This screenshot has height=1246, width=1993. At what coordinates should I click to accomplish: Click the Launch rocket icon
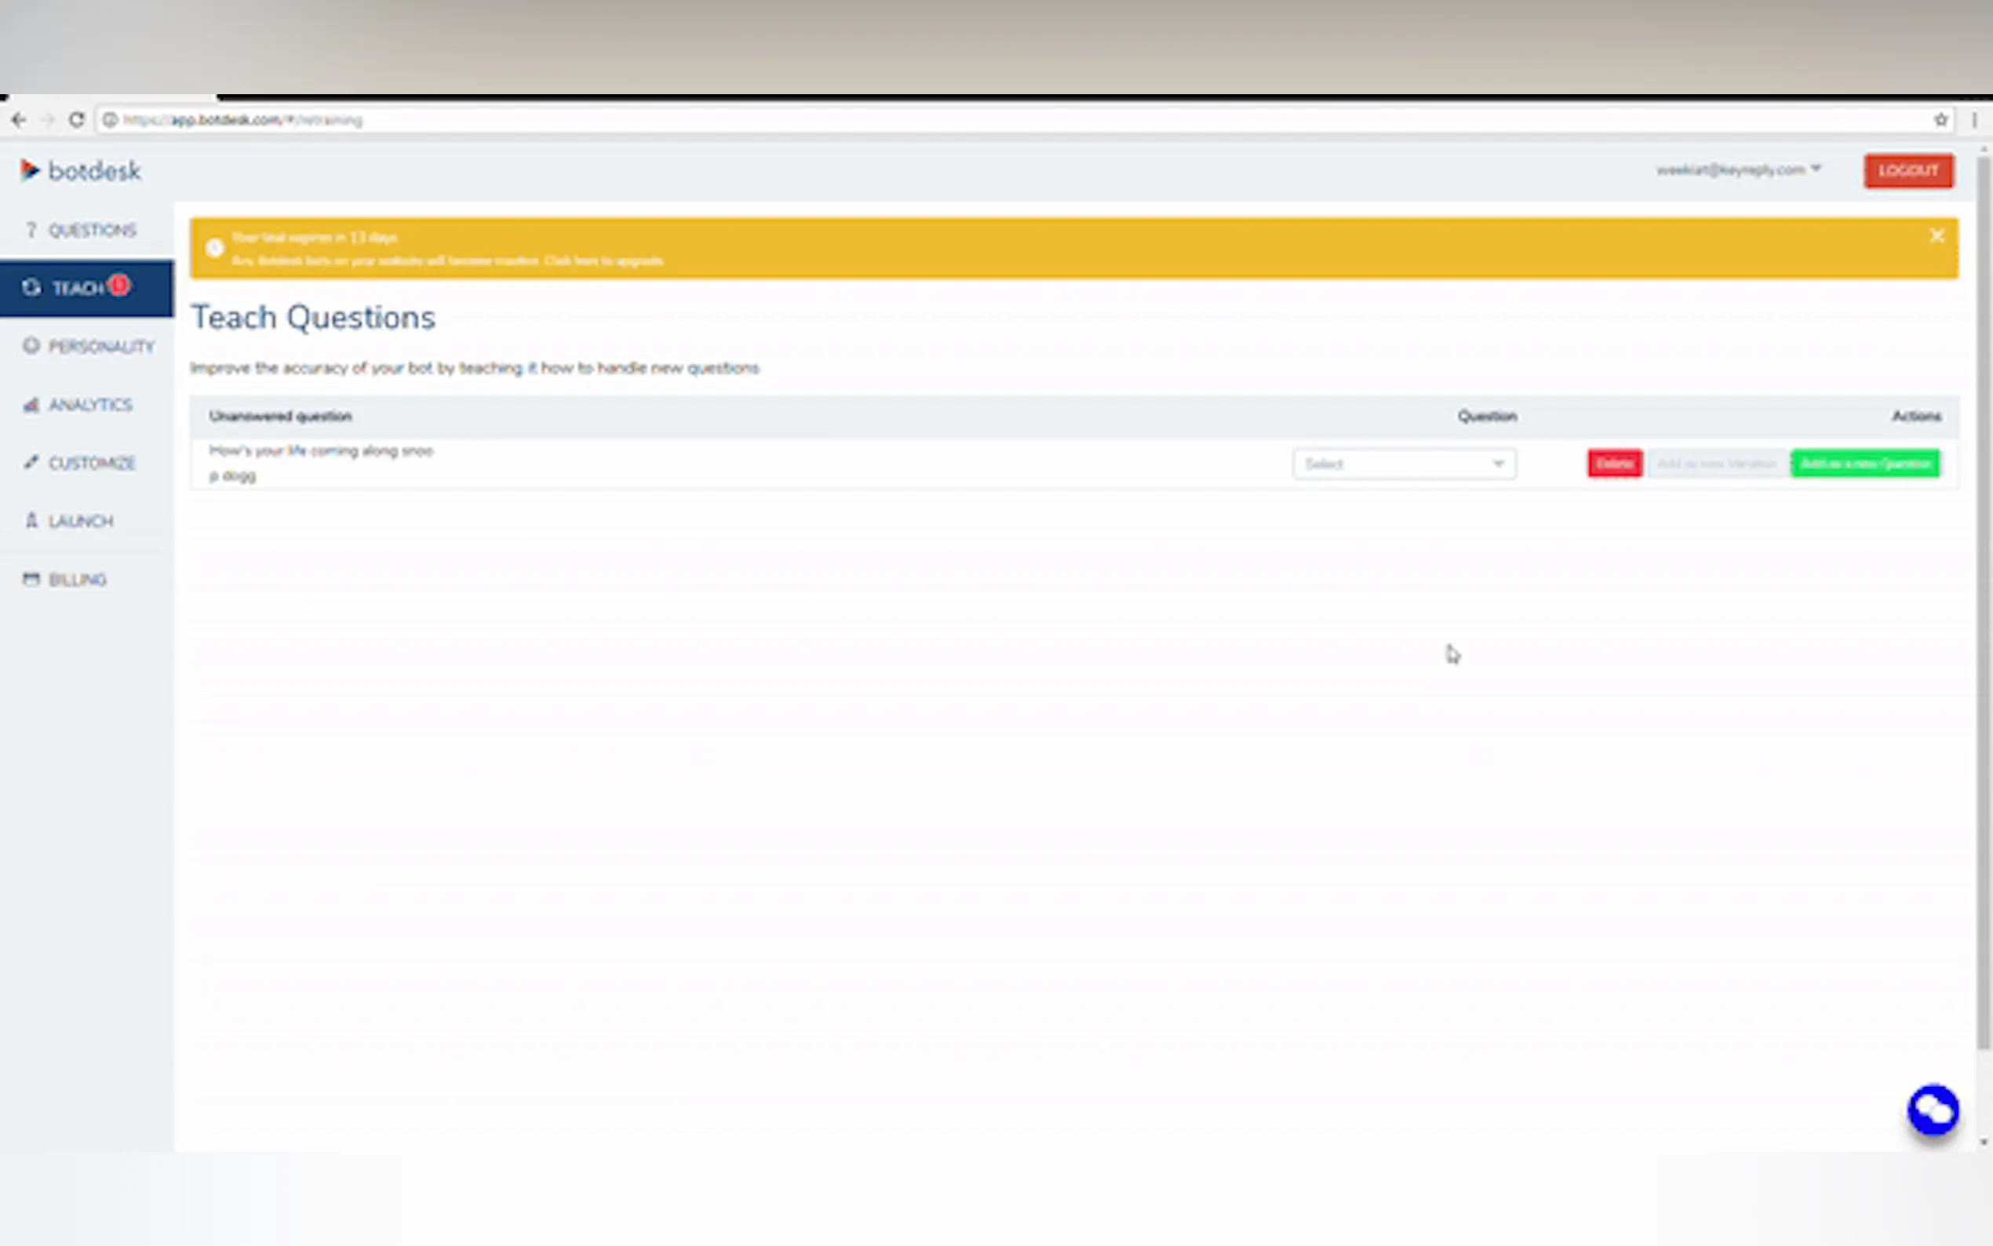tap(31, 520)
